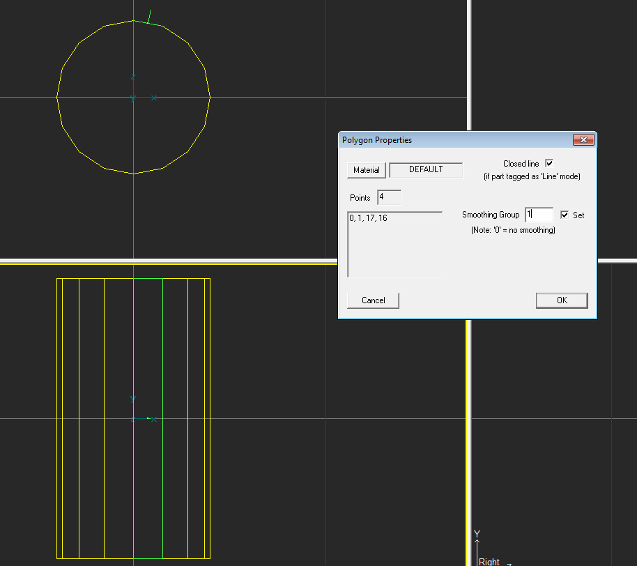The width and height of the screenshot is (637, 566).
Task: Close the Polygon Properties dialog
Action: point(583,140)
